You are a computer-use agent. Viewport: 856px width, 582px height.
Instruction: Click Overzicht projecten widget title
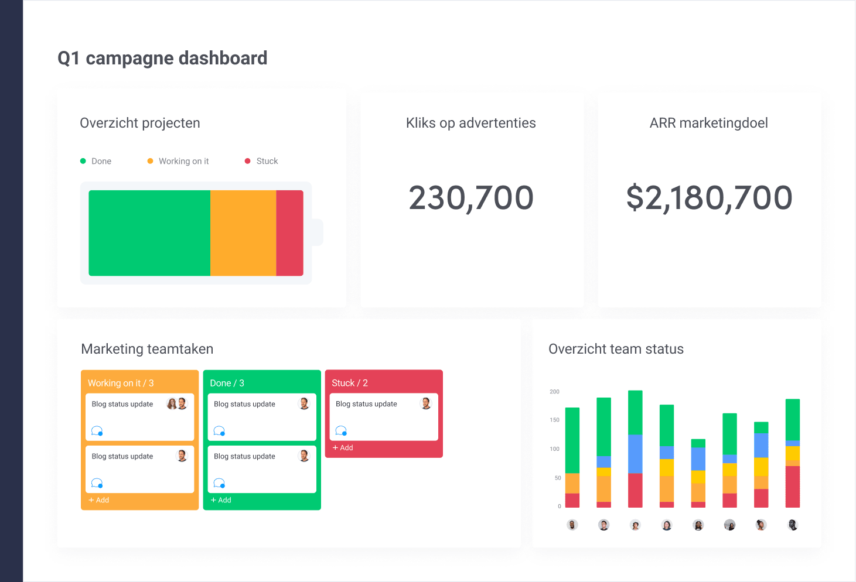tap(140, 123)
